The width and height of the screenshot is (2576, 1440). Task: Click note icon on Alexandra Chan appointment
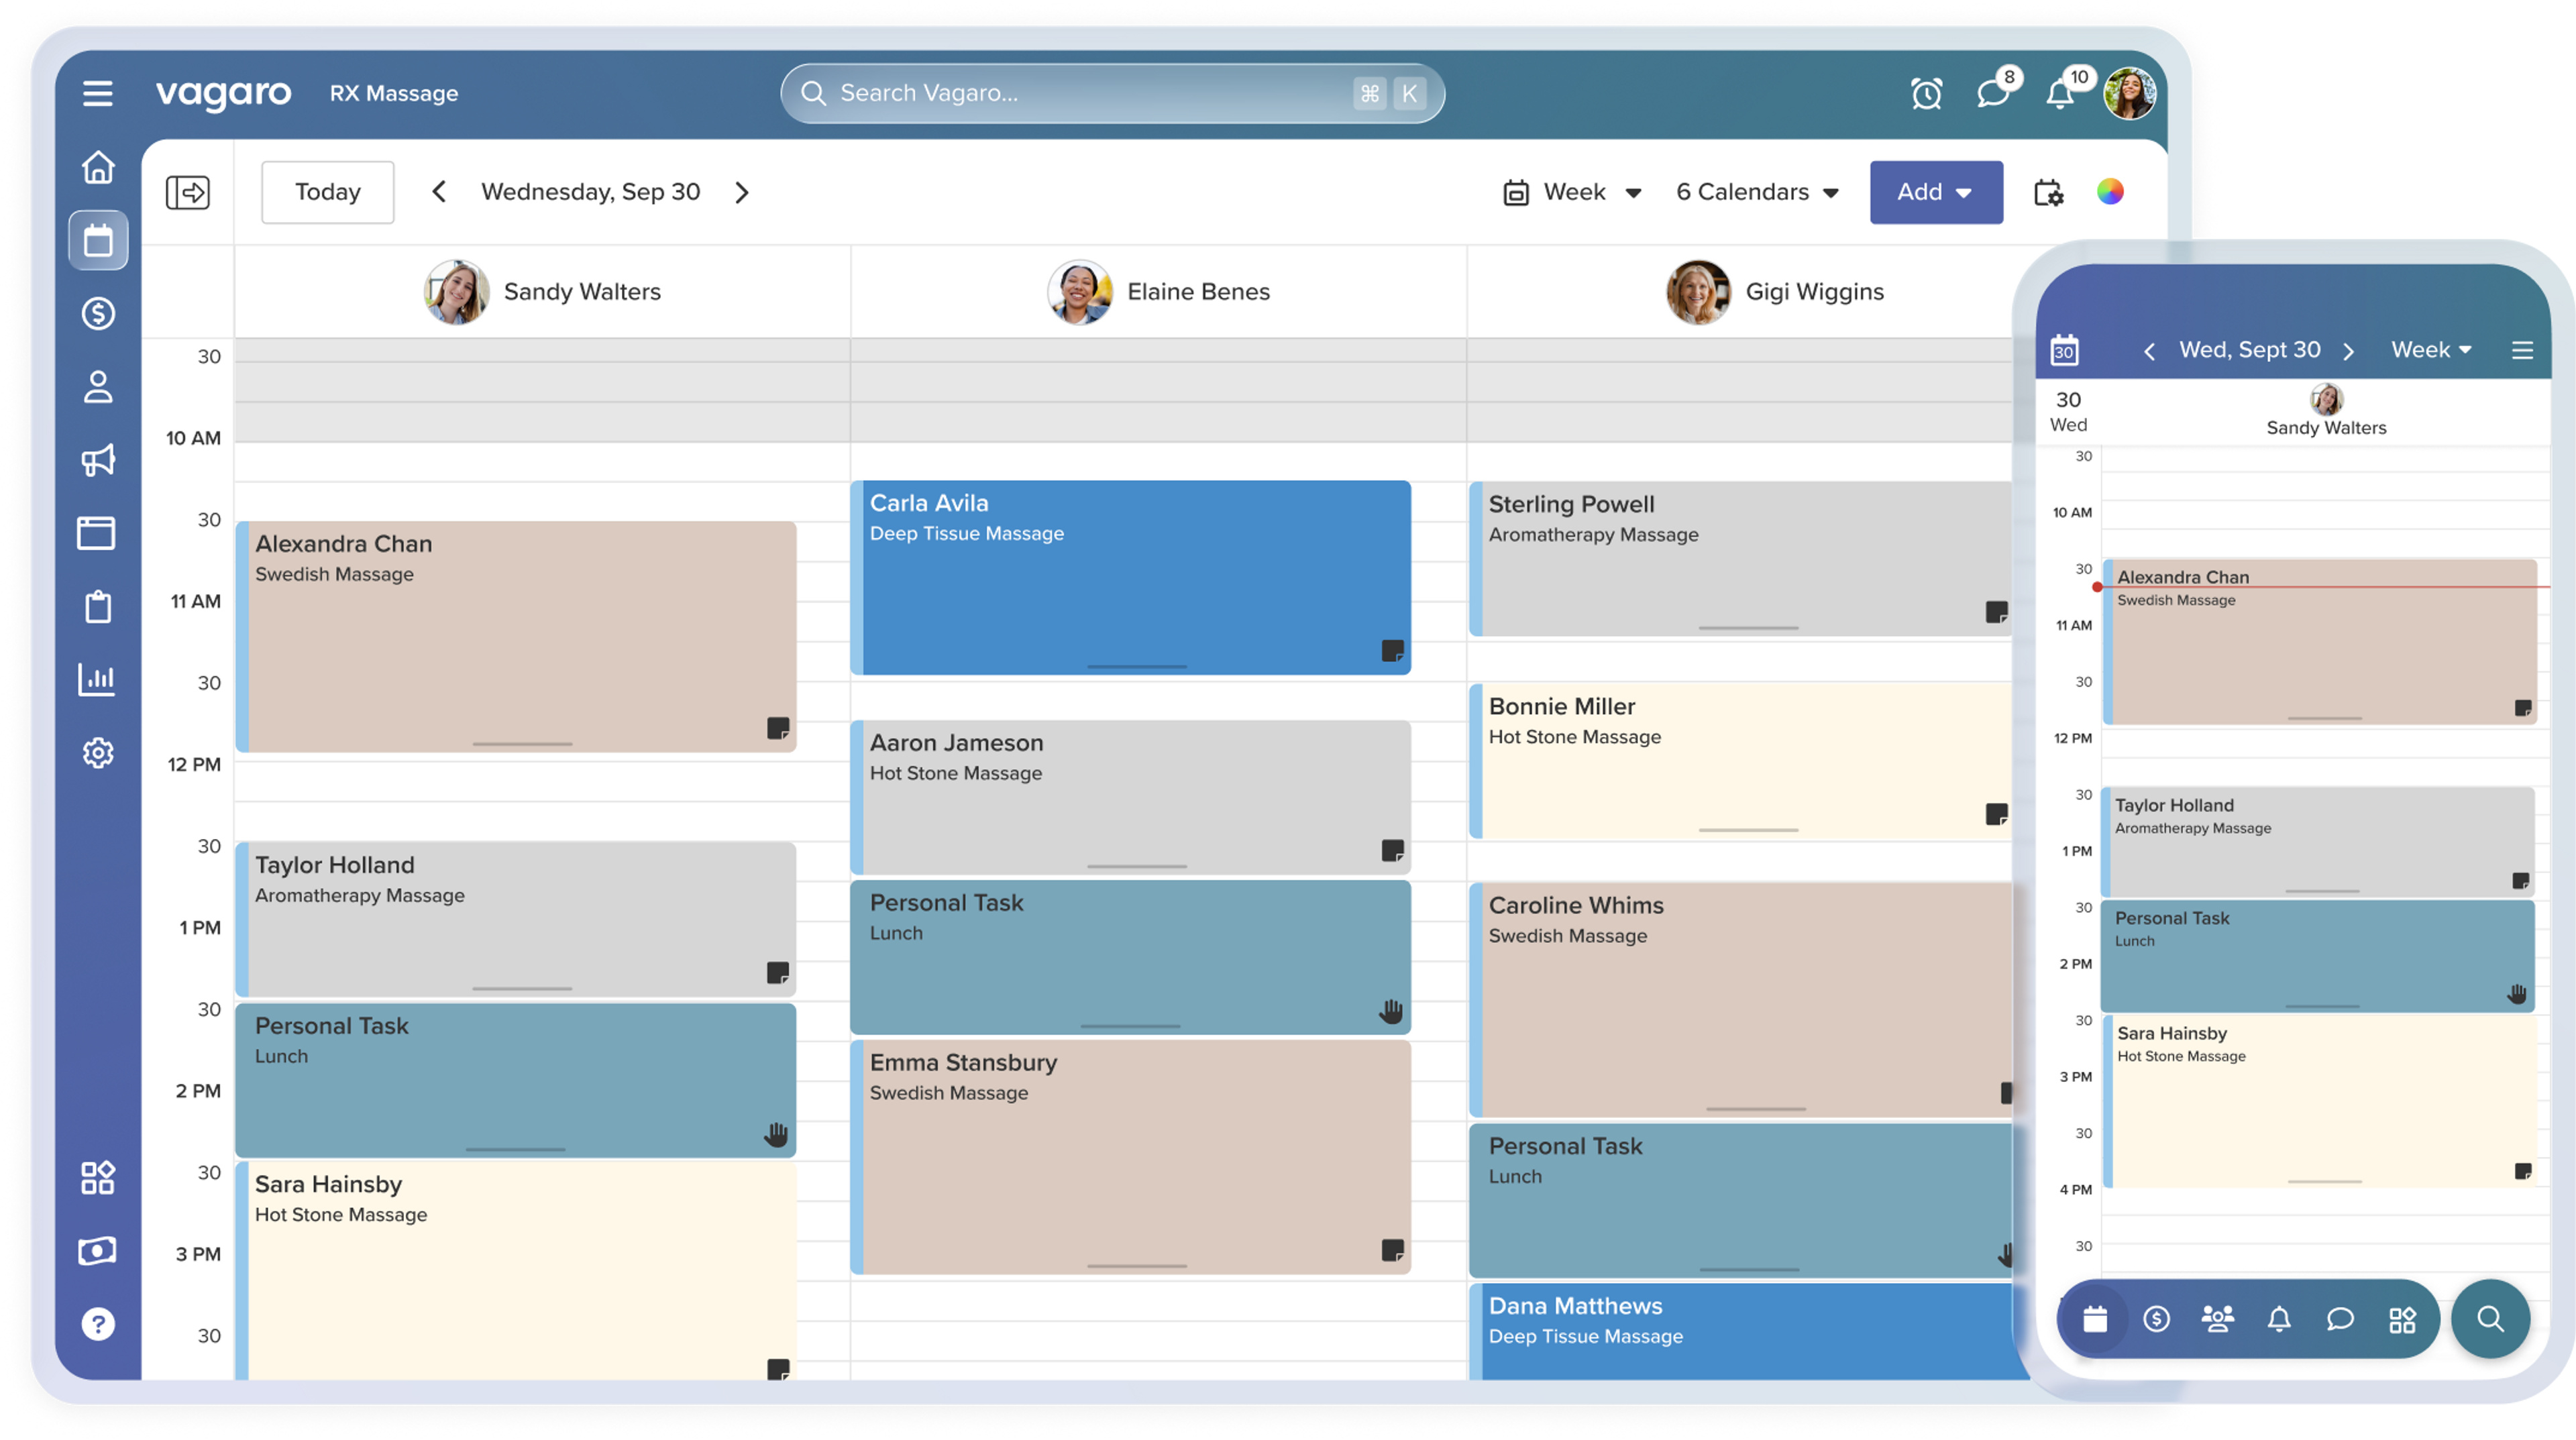778,728
